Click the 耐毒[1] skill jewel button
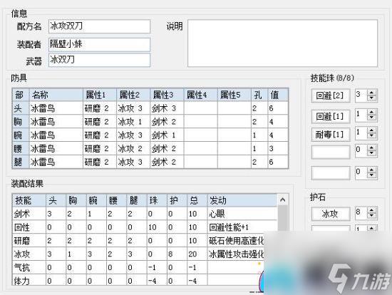This screenshot has width=392, height=295. click(x=330, y=135)
